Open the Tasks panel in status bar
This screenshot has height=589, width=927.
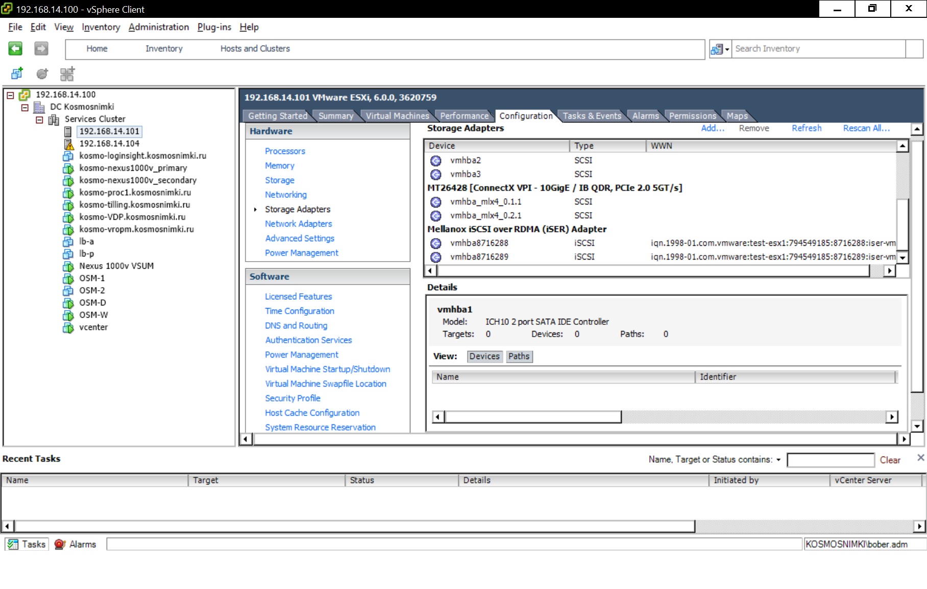click(27, 544)
